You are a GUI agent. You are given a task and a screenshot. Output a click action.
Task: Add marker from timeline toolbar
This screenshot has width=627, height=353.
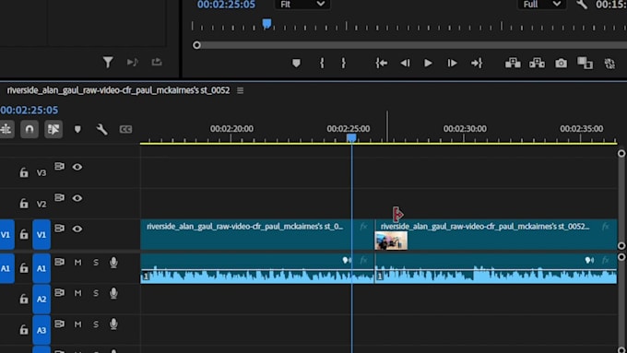tap(77, 129)
